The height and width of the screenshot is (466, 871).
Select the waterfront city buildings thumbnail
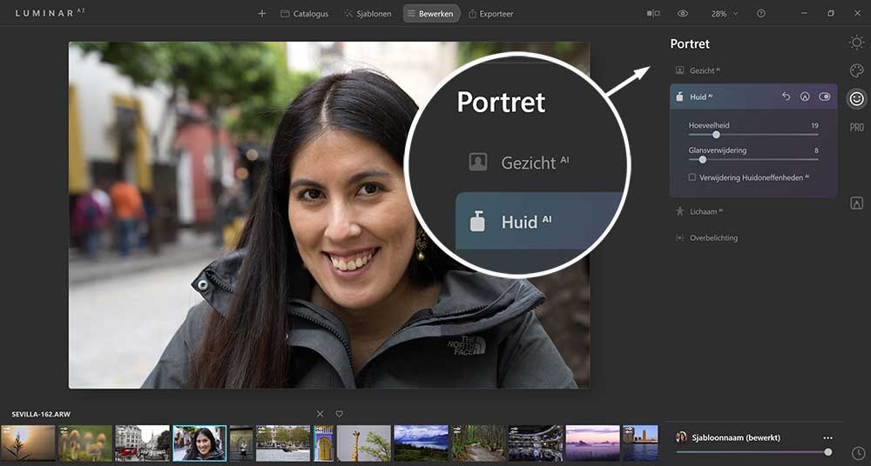tap(283, 443)
